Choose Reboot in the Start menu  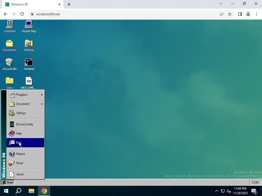point(25,154)
